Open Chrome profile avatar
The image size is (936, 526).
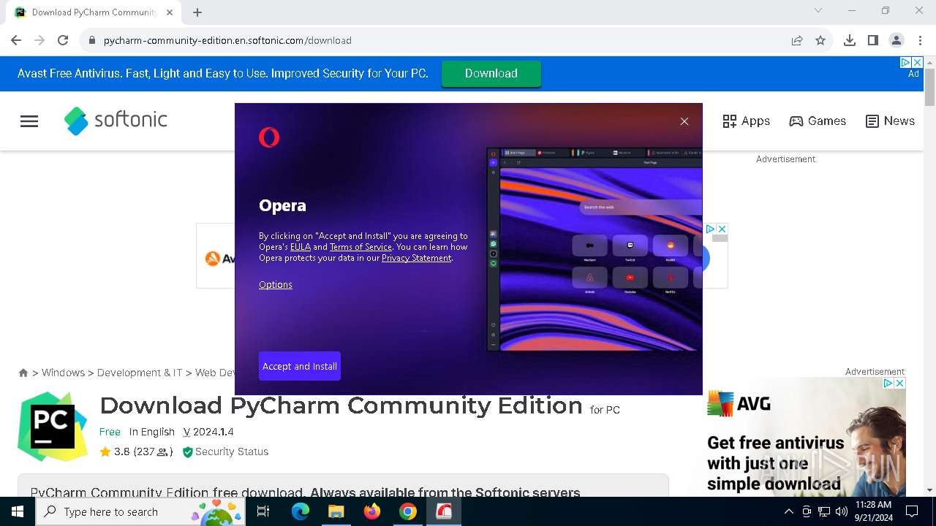click(897, 40)
